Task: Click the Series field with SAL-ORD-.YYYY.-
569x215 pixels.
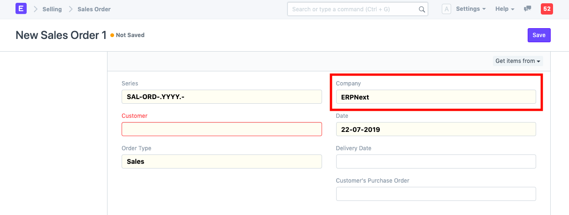Action: point(222,97)
